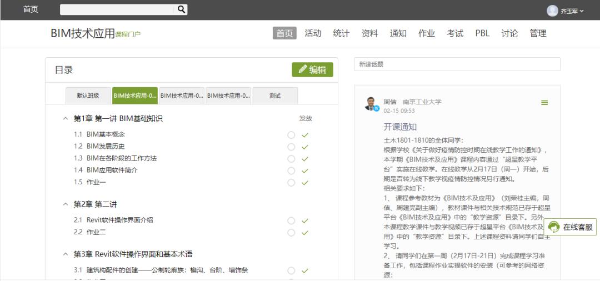The width and height of the screenshot is (600, 281).
Task: Switch to the 默认班级 tab
Action: pyautogui.click(x=88, y=96)
